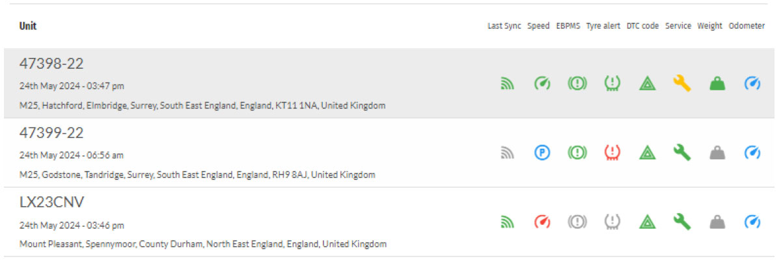
Task: Open unit 47398-22 details
Action: pyautogui.click(x=51, y=64)
